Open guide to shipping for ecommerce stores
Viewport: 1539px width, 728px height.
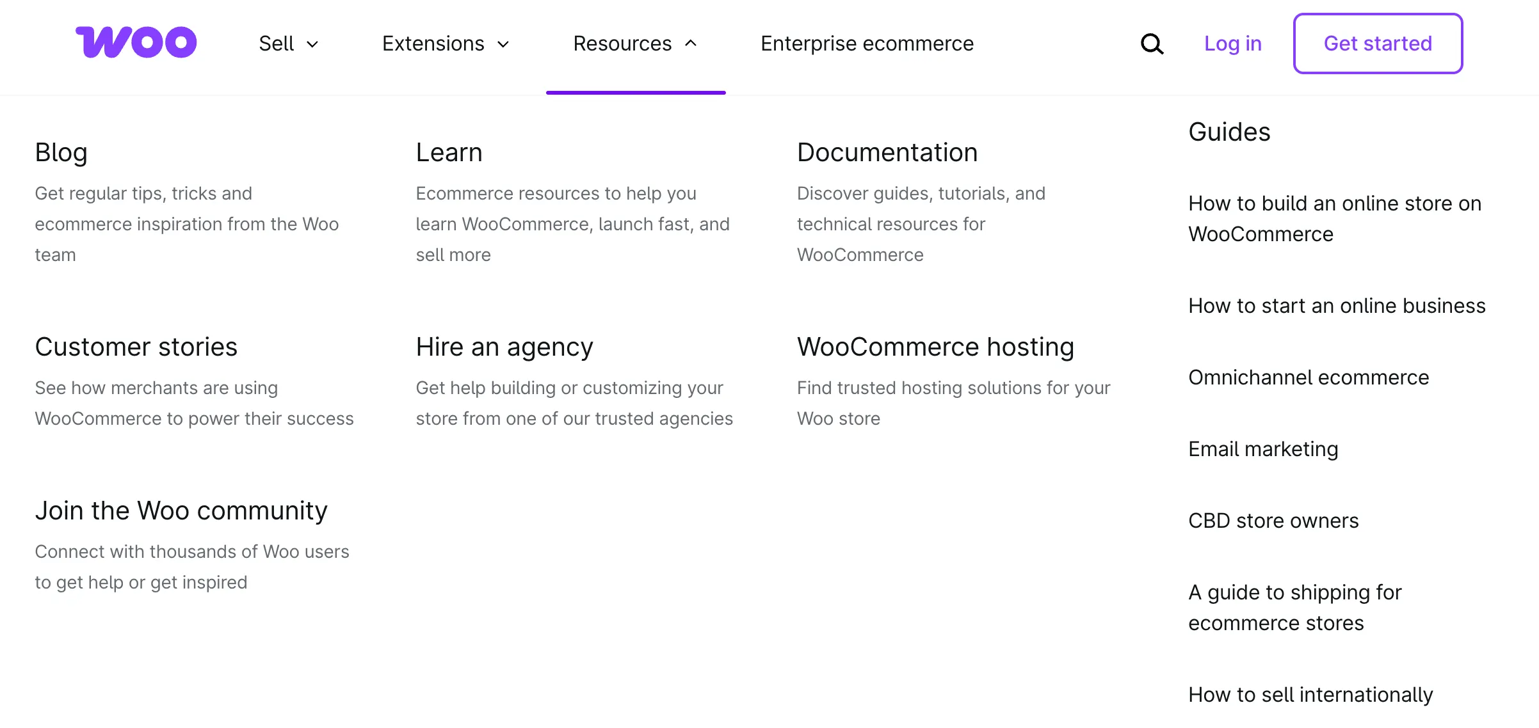coord(1295,608)
